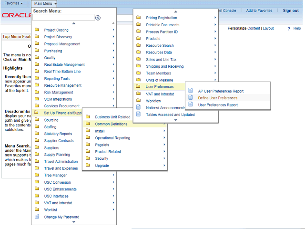Open the Main Menu dropdown

click(x=44, y=3)
